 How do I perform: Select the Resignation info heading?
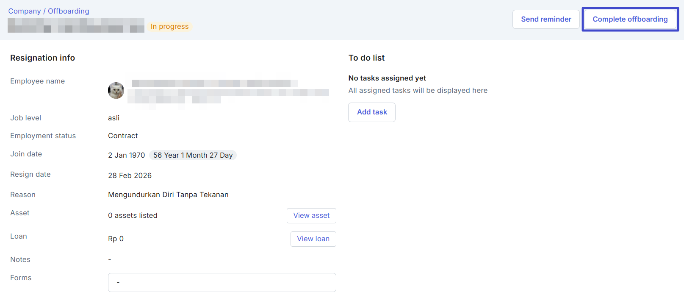(x=42, y=58)
